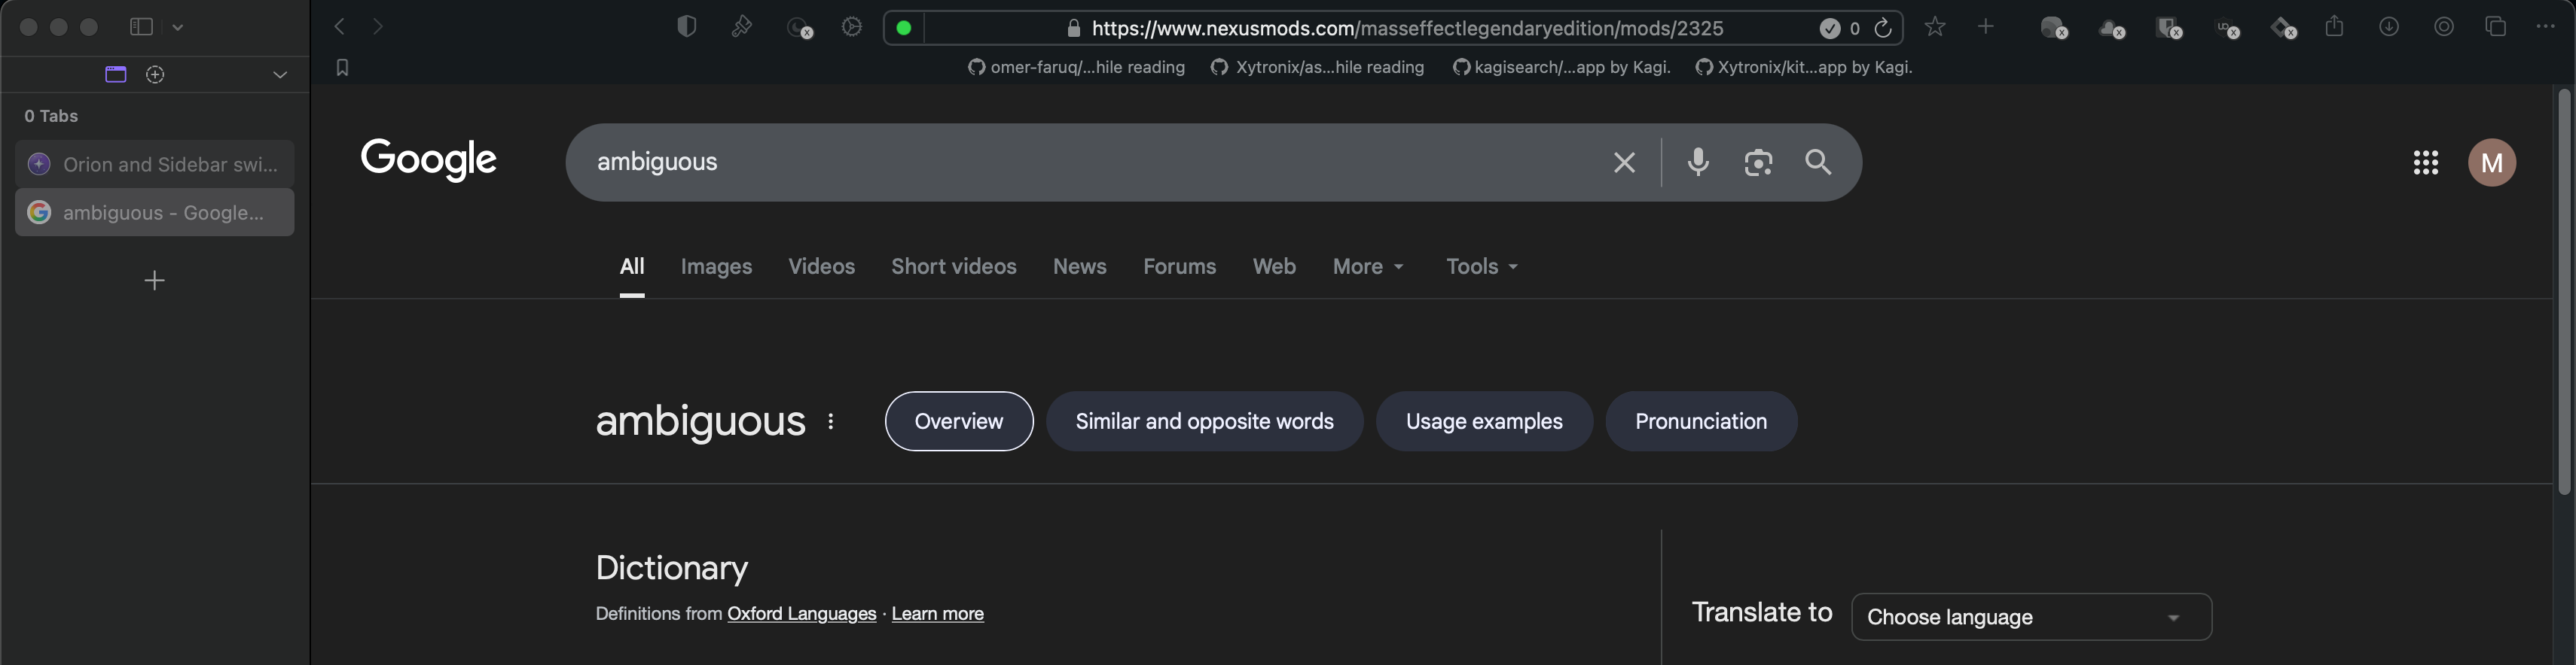Switch to the Images tab

pyautogui.click(x=716, y=266)
